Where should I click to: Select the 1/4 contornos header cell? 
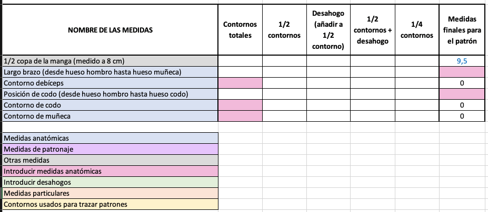click(x=417, y=30)
